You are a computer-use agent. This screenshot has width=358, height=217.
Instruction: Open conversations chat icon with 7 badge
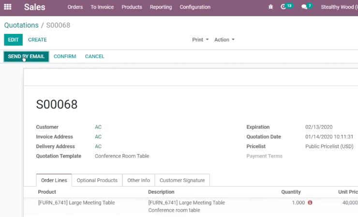pyautogui.click(x=307, y=6)
